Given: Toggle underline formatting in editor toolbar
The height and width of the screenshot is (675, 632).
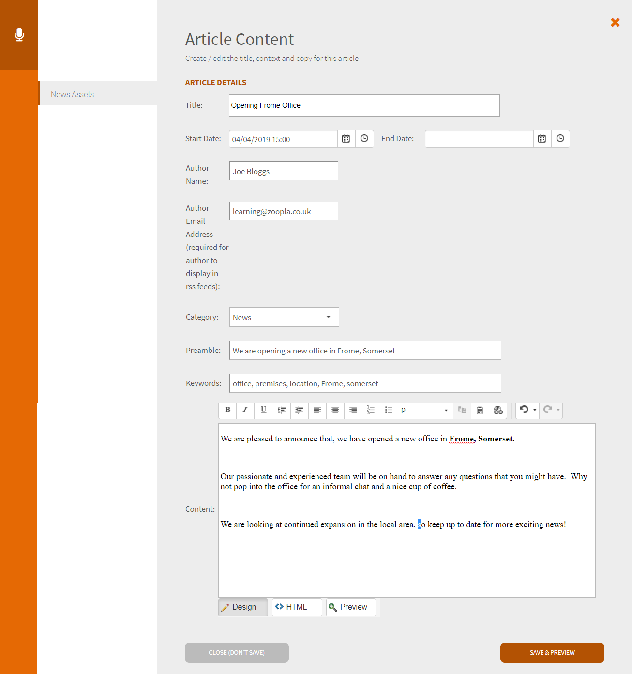Looking at the screenshot, I should tap(263, 410).
